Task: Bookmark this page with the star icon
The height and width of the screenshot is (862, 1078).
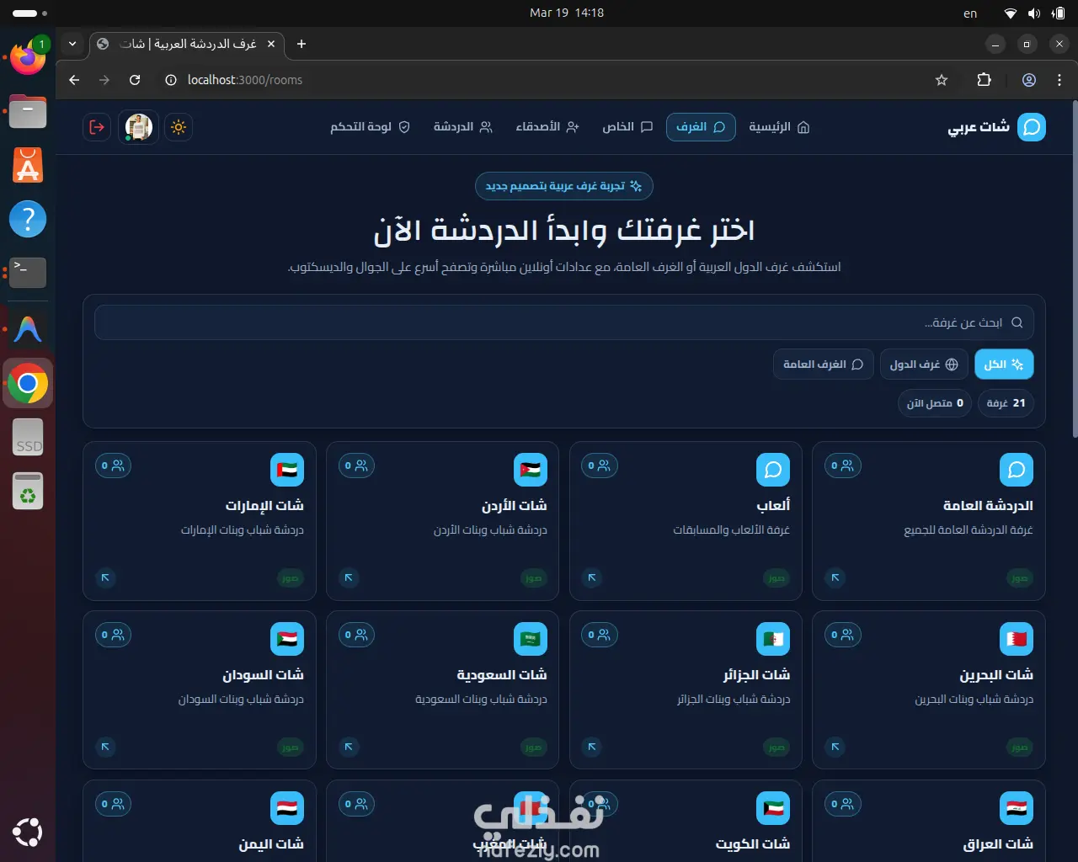Action: click(x=942, y=80)
